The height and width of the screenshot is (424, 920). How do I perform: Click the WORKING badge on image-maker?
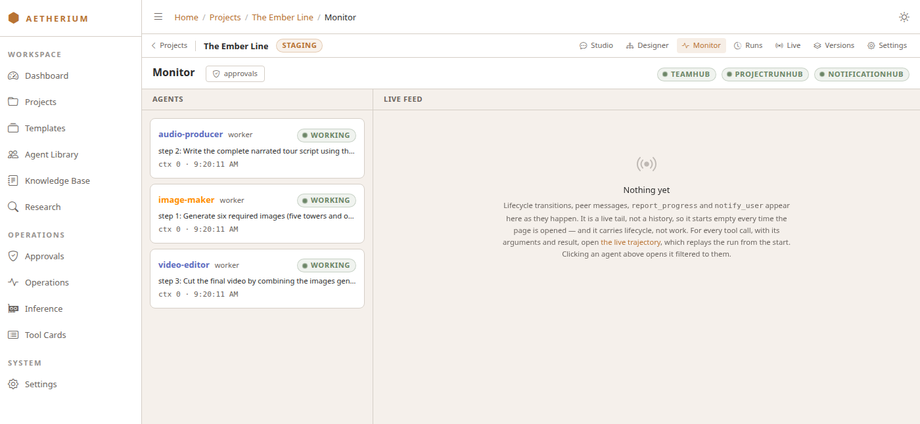(x=327, y=200)
